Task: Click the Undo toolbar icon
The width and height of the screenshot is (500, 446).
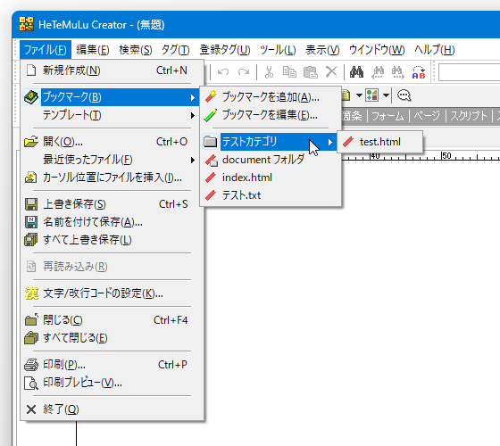Action: point(223,72)
